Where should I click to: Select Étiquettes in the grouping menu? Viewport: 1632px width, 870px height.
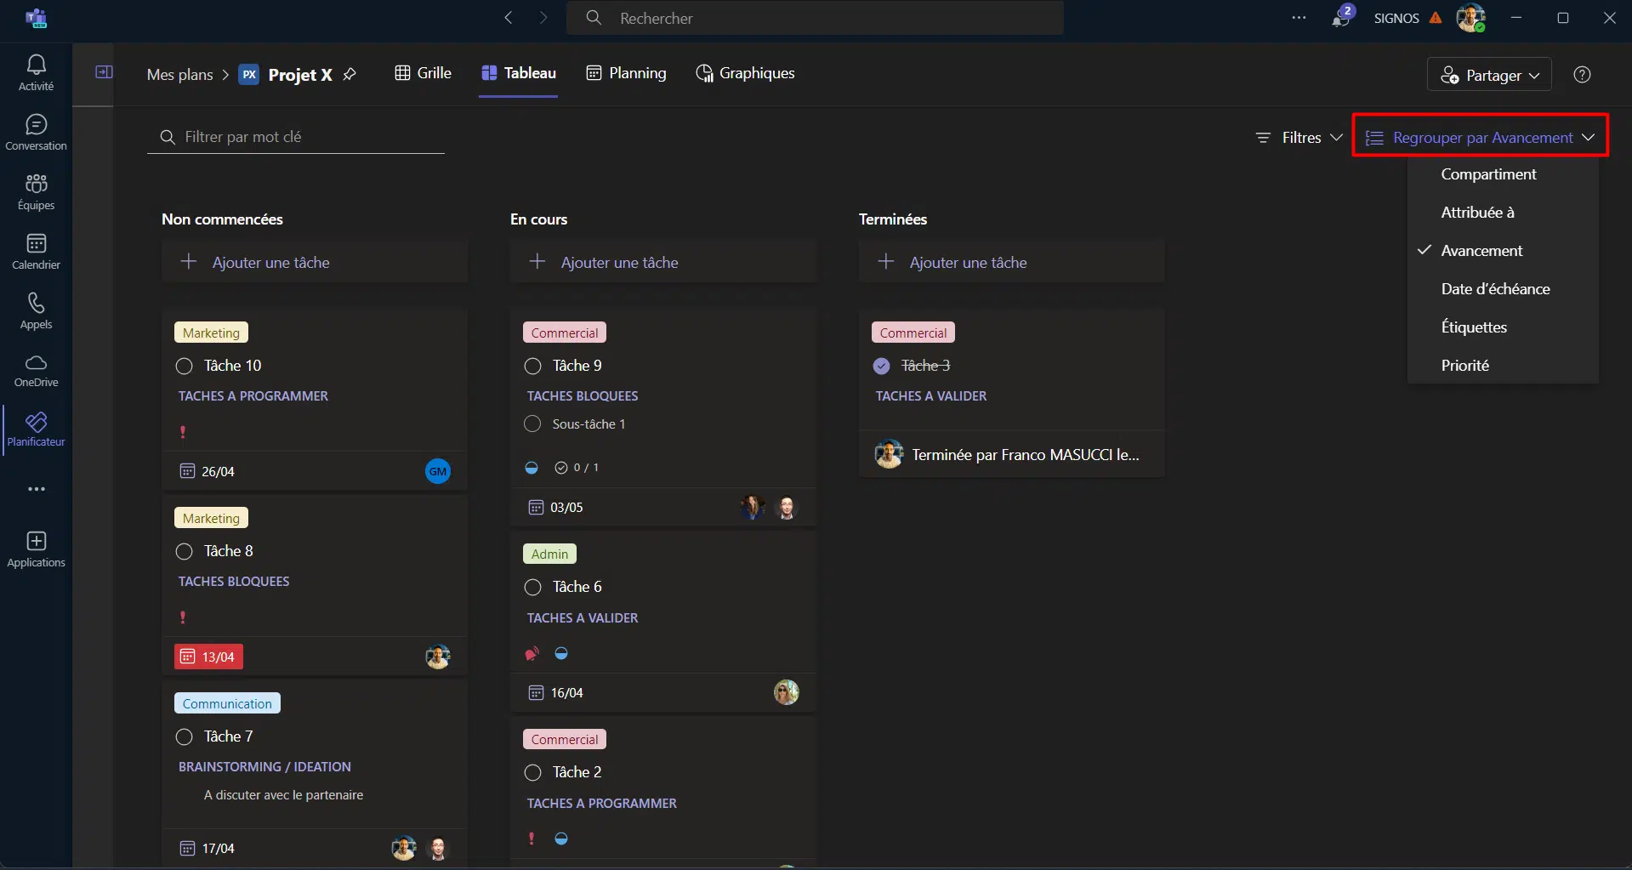pos(1474,327)
